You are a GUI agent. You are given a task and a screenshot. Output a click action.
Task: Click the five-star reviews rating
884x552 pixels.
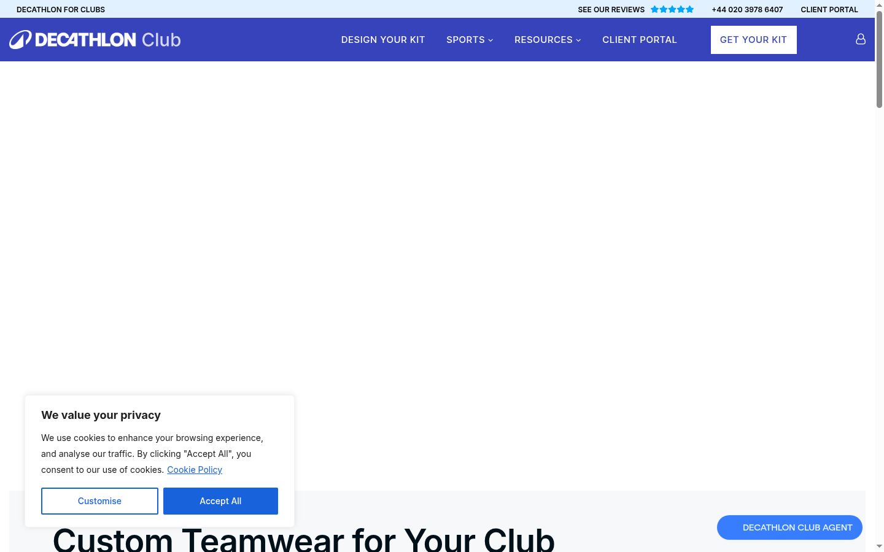coord(672,9)
